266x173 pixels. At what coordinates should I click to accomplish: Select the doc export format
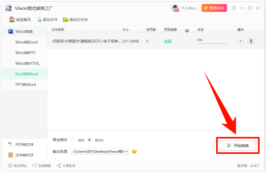(73, 140)
